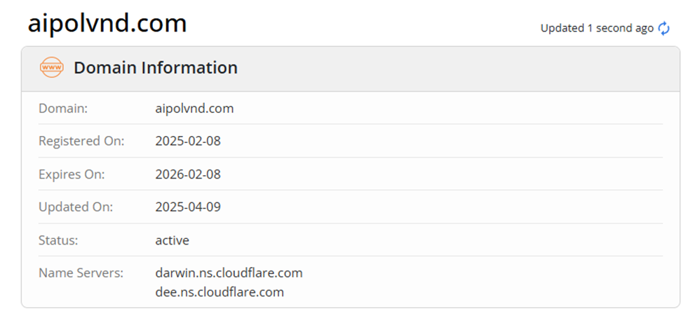This screenshot has width=683, height=309.
Task: Click the aipolvnd.com page heading
Action: 107,24
